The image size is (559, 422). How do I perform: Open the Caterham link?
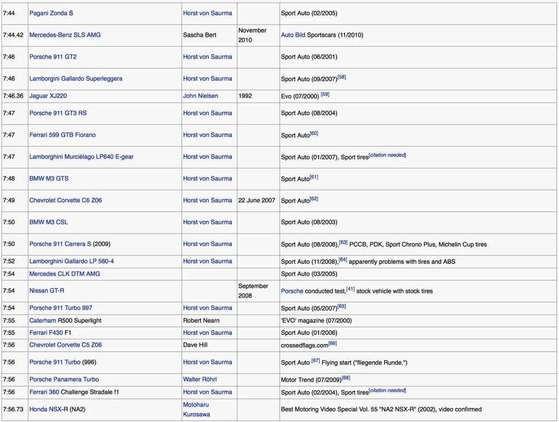pos(43,320)
